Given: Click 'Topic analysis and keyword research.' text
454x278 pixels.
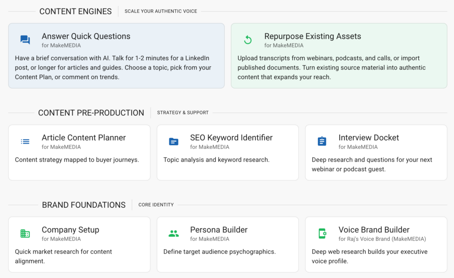Looking at the screenshot, I should [x=216, y=160].
